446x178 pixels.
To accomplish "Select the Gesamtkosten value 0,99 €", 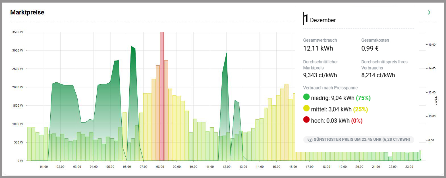I will pos(370,48).
